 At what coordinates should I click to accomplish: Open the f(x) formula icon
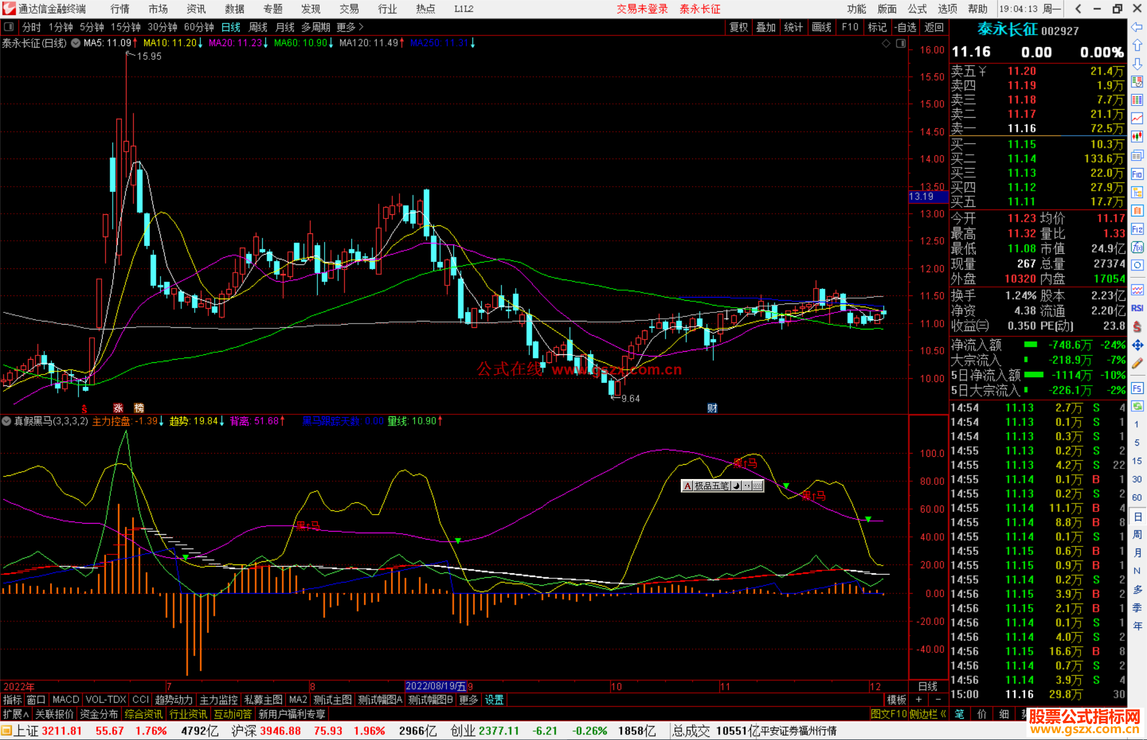pyautogui.click(x=1137, y=248)
